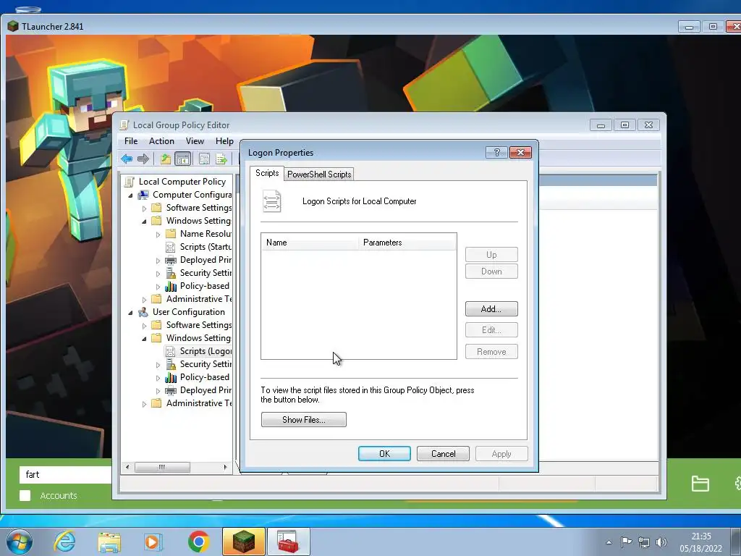This screenshot has width=741, height=556.
Task: Open Windows Explorer from the taskbar
Action: pos(109,542)
